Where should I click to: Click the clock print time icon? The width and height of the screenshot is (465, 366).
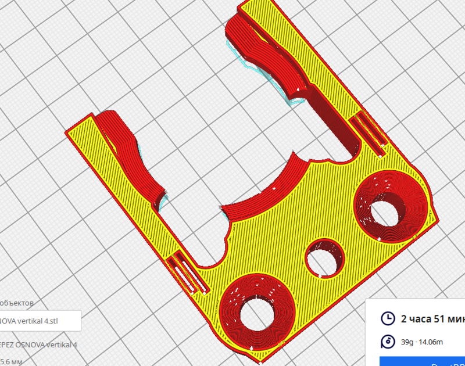(x=387, y=318)
